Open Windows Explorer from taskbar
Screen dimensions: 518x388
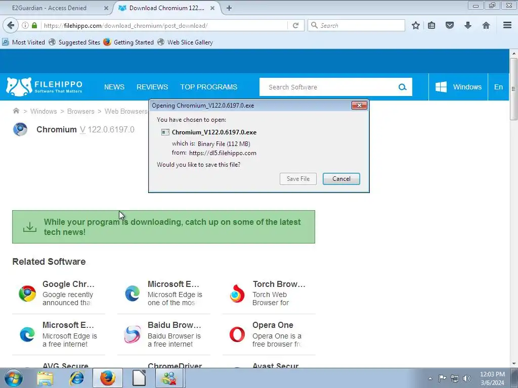click(x=45, y=378)
